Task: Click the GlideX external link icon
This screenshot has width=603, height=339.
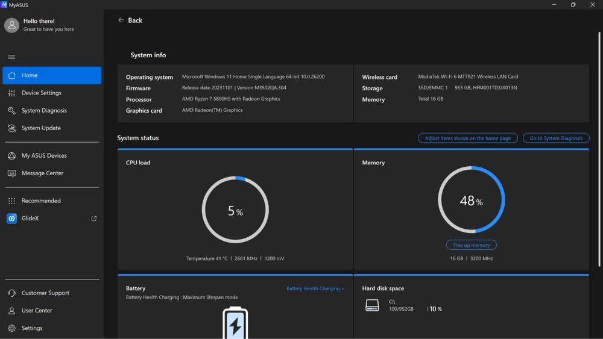Action: tap(94, 219)
